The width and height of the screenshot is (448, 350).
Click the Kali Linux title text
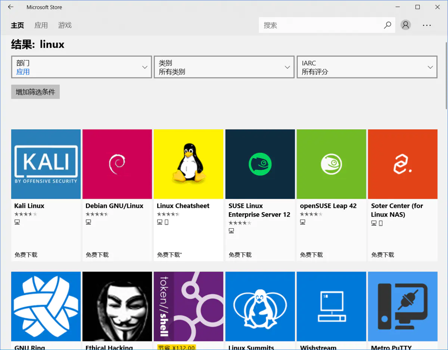[29, 206]
